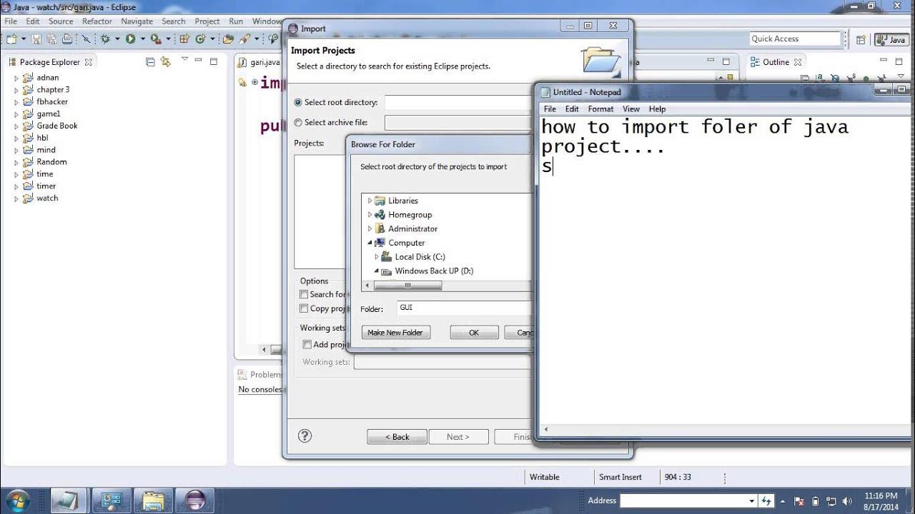Expand the adnan project in Package Explorer
The height and width of the screenshot is (514, 915).
pos(16,78)
